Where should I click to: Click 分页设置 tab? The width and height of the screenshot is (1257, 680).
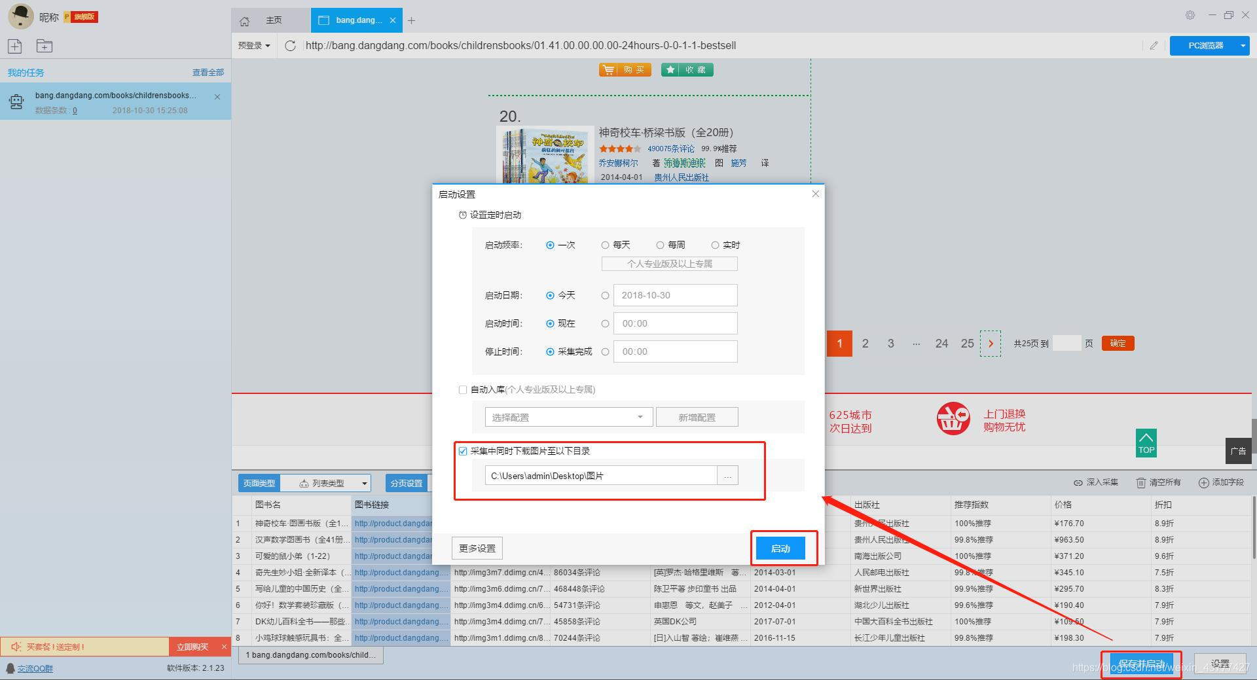pyautogui.click(x=407, y=483)
